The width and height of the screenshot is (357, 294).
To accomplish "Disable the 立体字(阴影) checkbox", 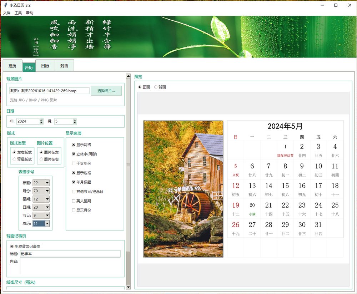I will tap(74, 154).
